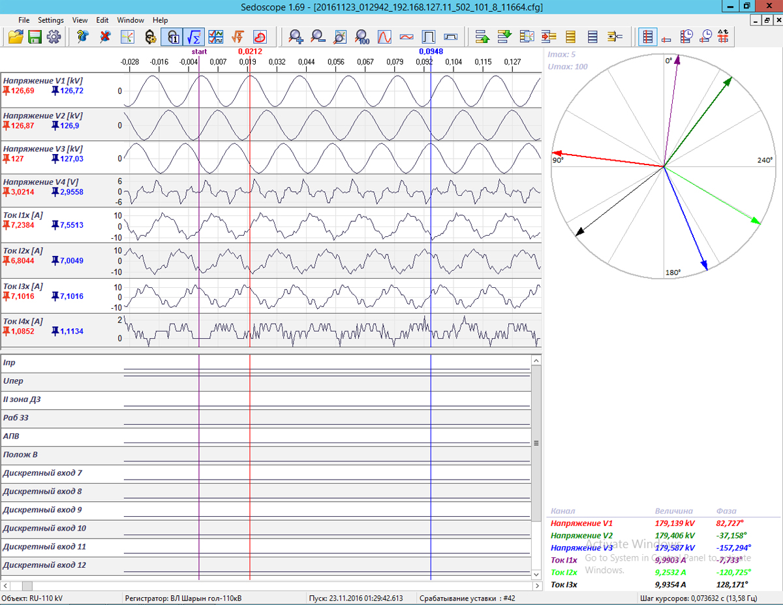Viewport: 783px width, 605px height.
Task: Click the red sine wave toolbar icon
Action: 385,37
